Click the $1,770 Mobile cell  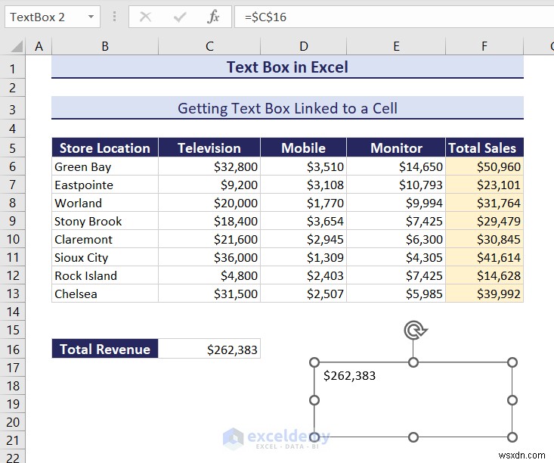(x=304, y=203)
